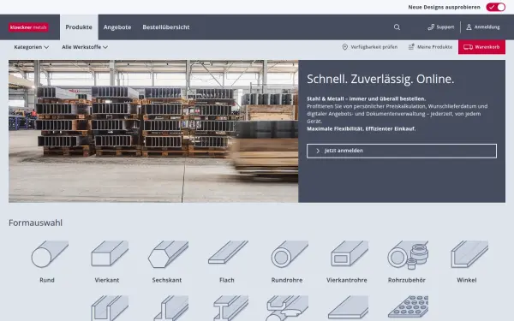Viewport: 514px width, 321px height.
Task: Open the Bestellübersicht tab
Action: (x=166, y=27)
